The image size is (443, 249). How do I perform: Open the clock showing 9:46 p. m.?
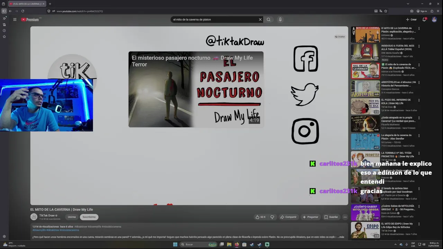[434, 245]
